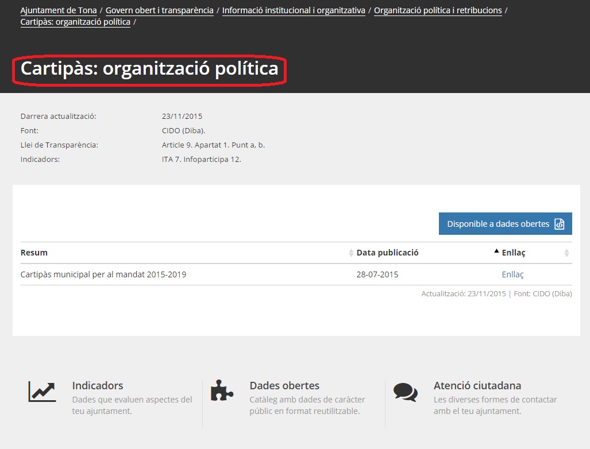Sort by the Data publicació column header
The width and height of the screenshot is (590, 449).
point(387,253)
